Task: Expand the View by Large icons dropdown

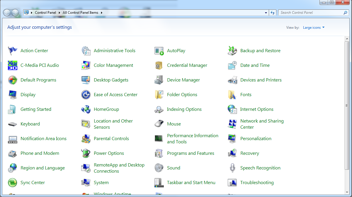Action: [x=314, y=28]
